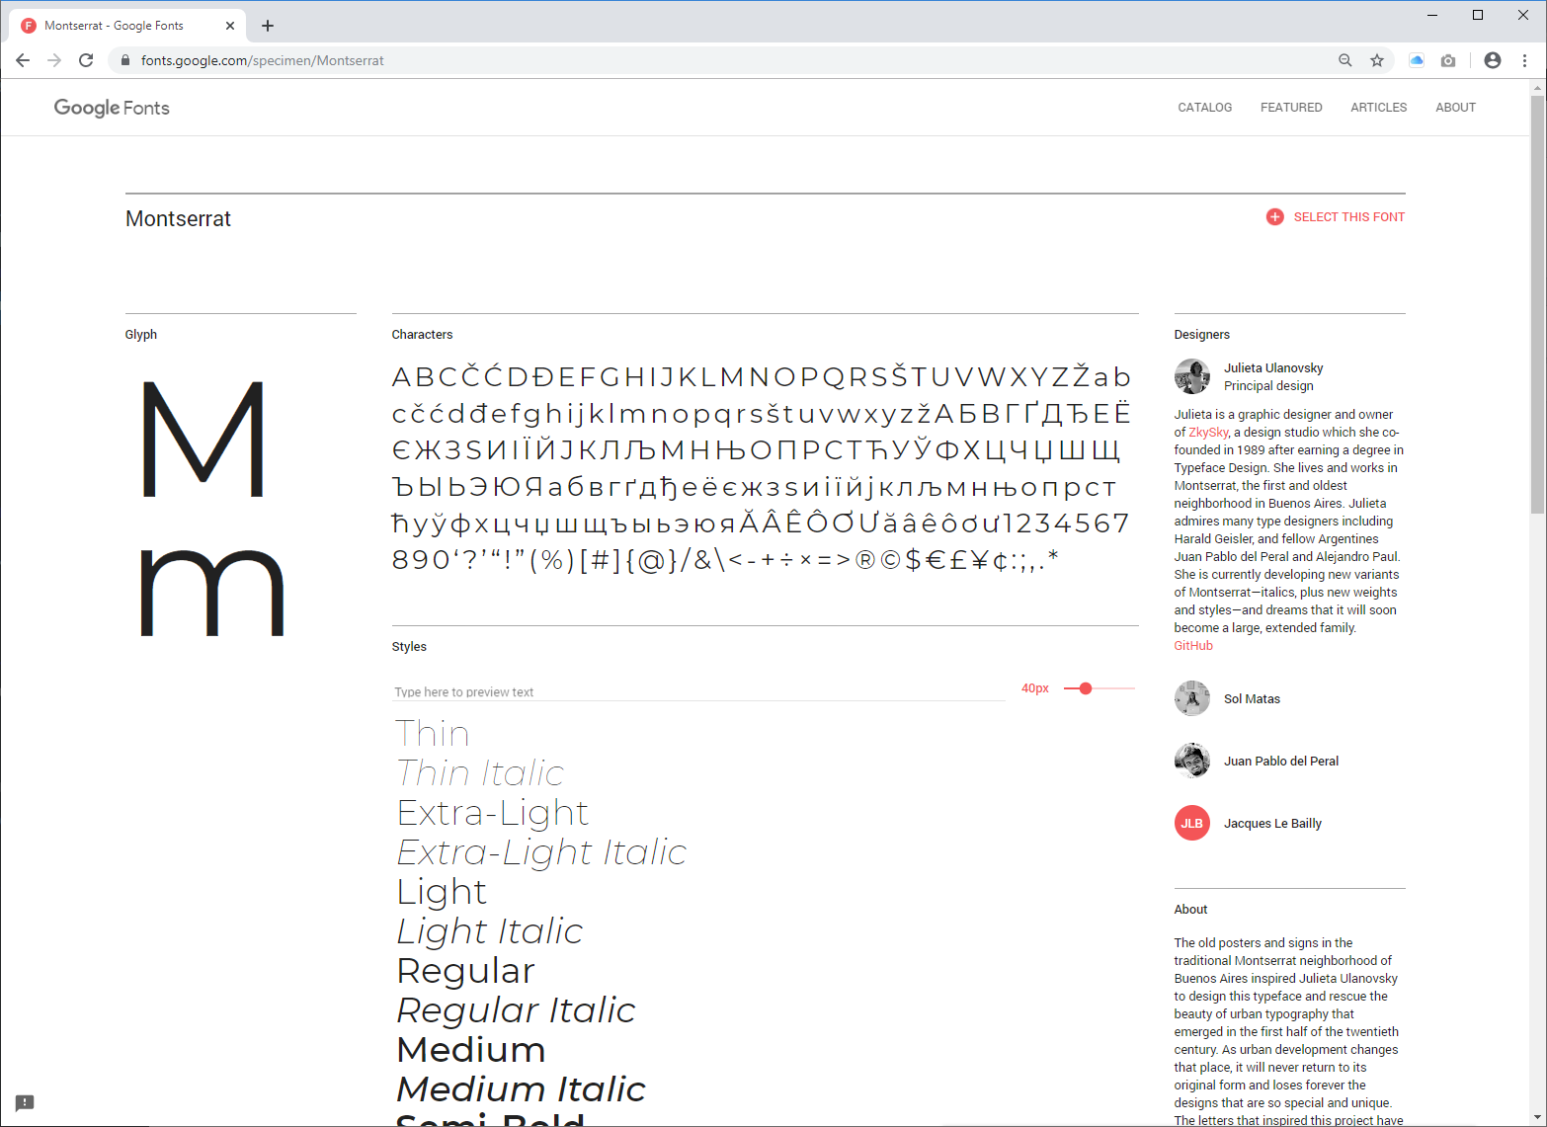Click Sol Matas's avatar photo
Viewport: 1547px width, 1127px height.
tap(1192, 698)
